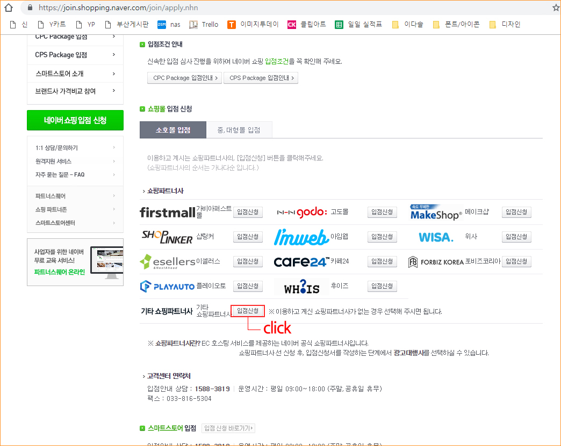Click 스마트스토어 입점 신청 바로가기 link
Image resolution: width=561 pixels, height=446 pixels.
(x=228, y=428)
